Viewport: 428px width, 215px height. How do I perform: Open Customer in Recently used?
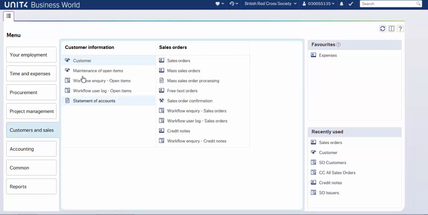click(x=328, y=153)
